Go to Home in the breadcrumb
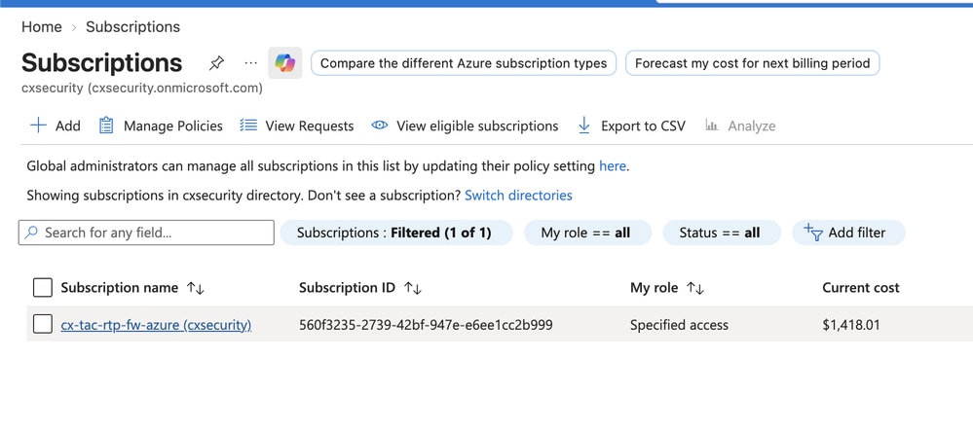 click(42, 26)
